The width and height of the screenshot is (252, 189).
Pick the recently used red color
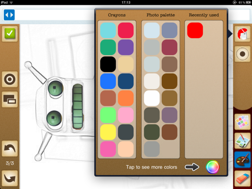click(x=195, y=30)
